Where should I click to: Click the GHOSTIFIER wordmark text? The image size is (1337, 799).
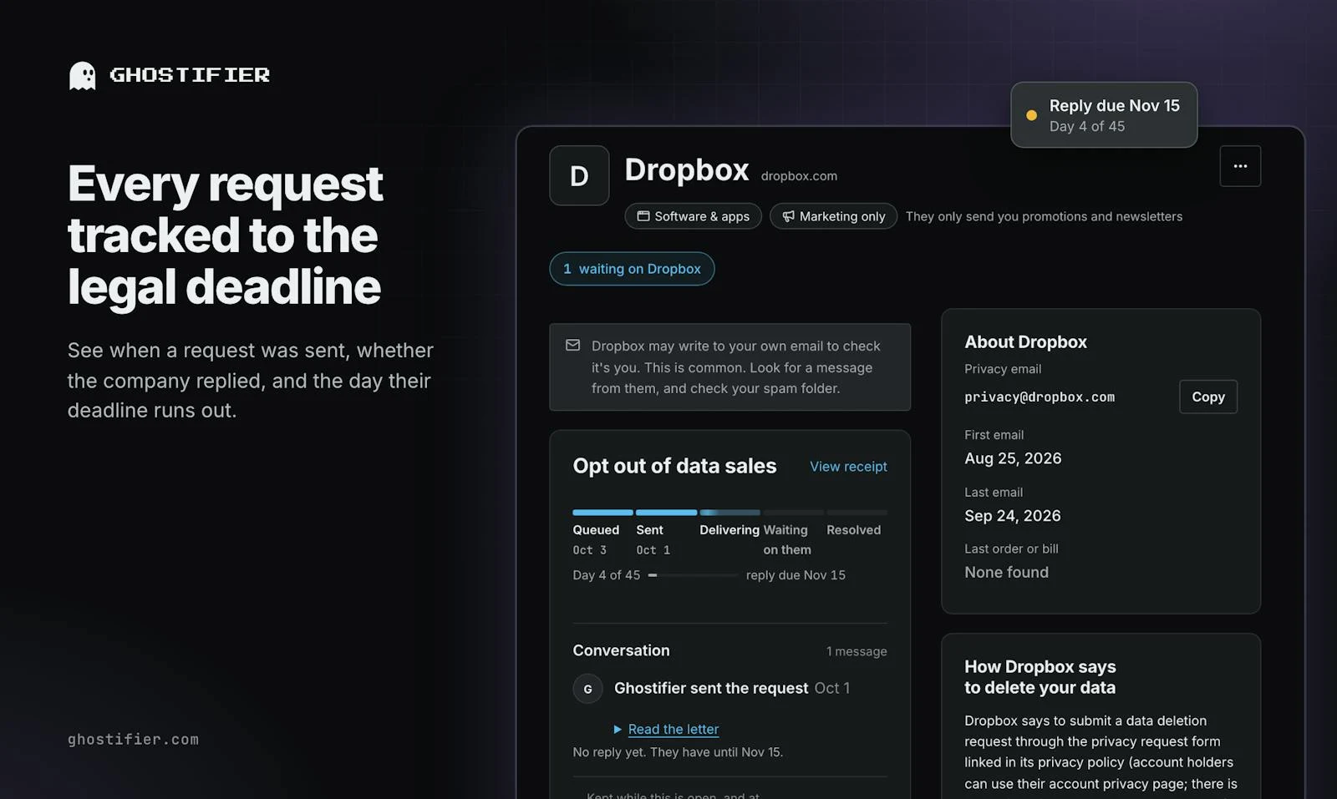(x=190, y=75)
